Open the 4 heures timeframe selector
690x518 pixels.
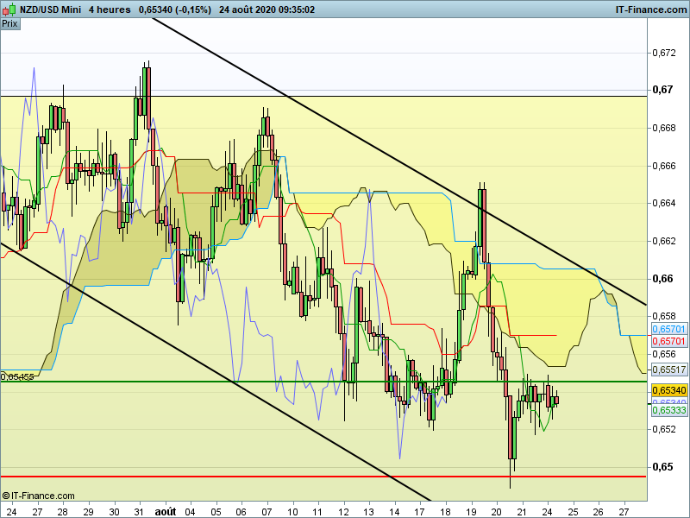(x=110, y=9)
